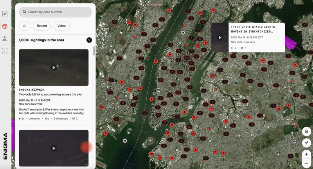
Task: Collapse the sightings list chevron
Action: 89,40
